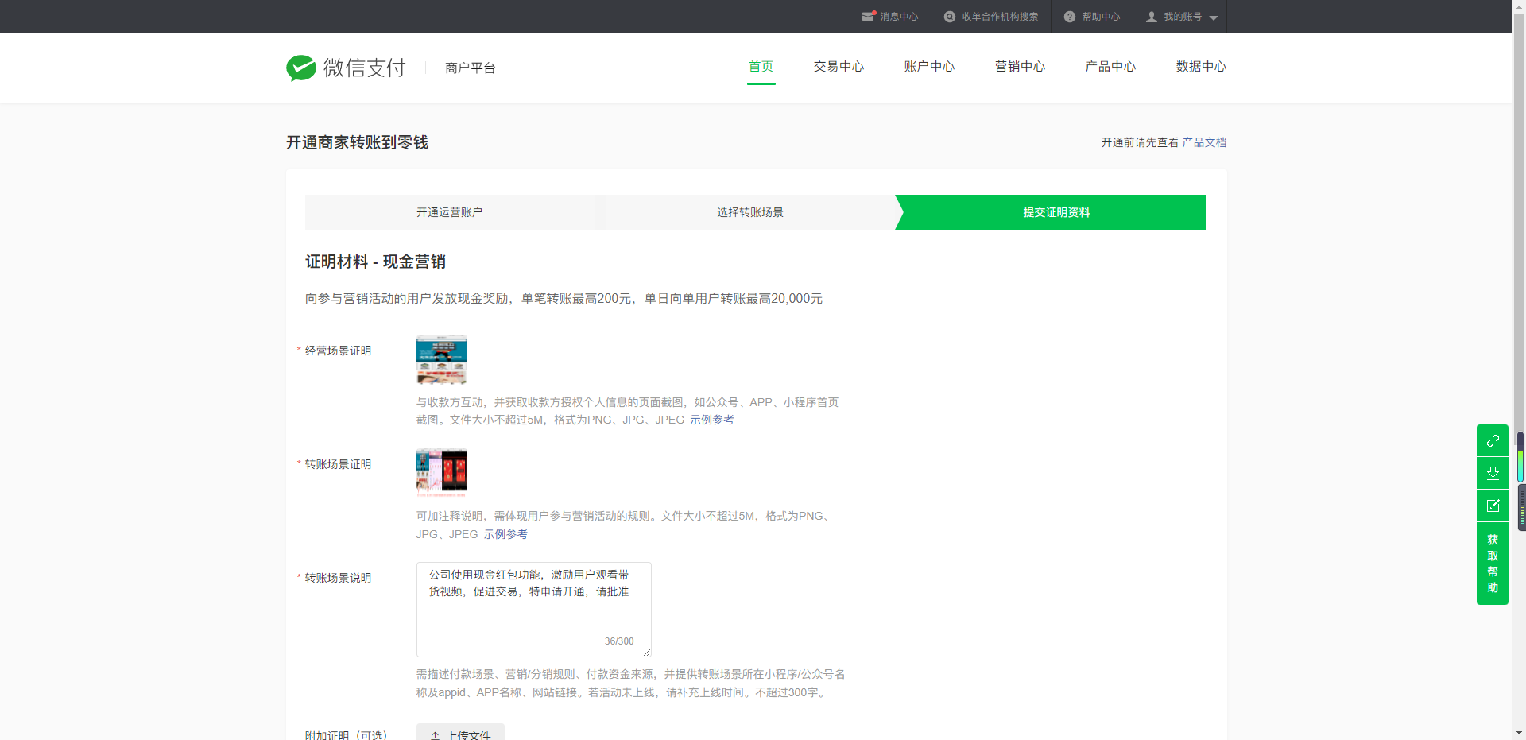Viewport: 1526px width, 740px height.
Task: Open the 营销中心 navigation item
Action: [1020, 67]
